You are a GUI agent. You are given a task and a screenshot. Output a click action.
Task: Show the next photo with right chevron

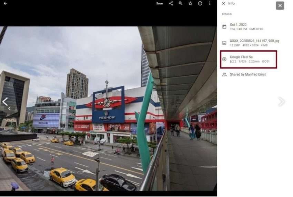click(x=282, y=102)
